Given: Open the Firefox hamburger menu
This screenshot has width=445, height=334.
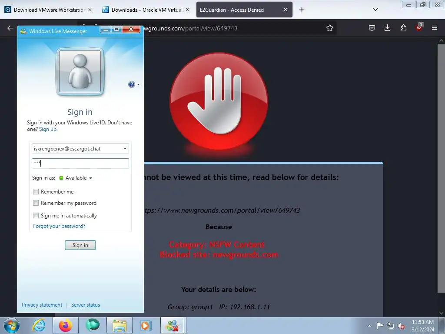Looking at the screenshot, I should tap(434, 28).
